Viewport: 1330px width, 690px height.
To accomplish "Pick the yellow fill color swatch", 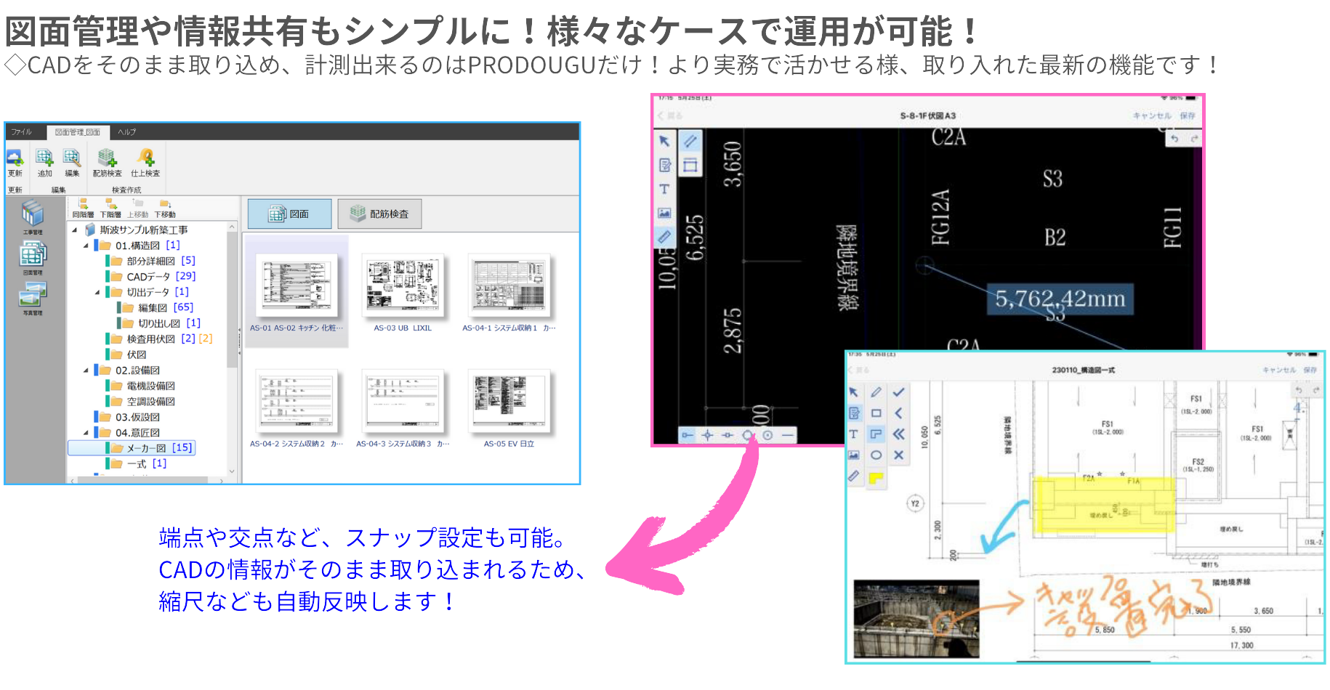I will tap(876, 478).
